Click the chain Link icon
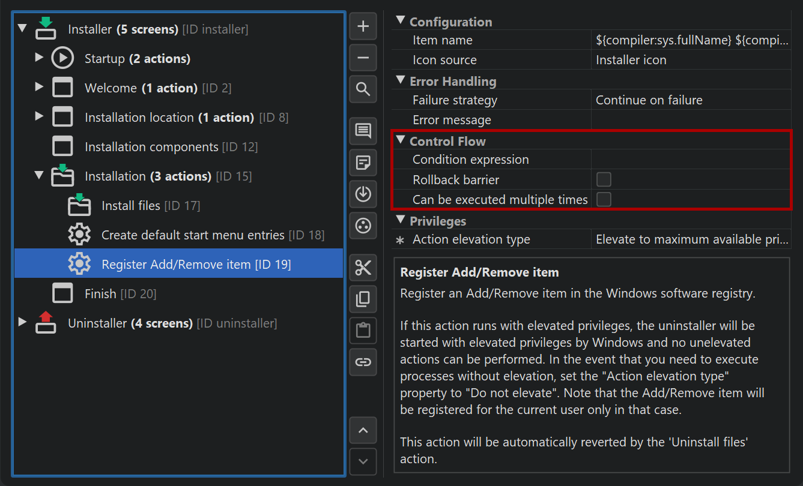 [x=363, y=362]
